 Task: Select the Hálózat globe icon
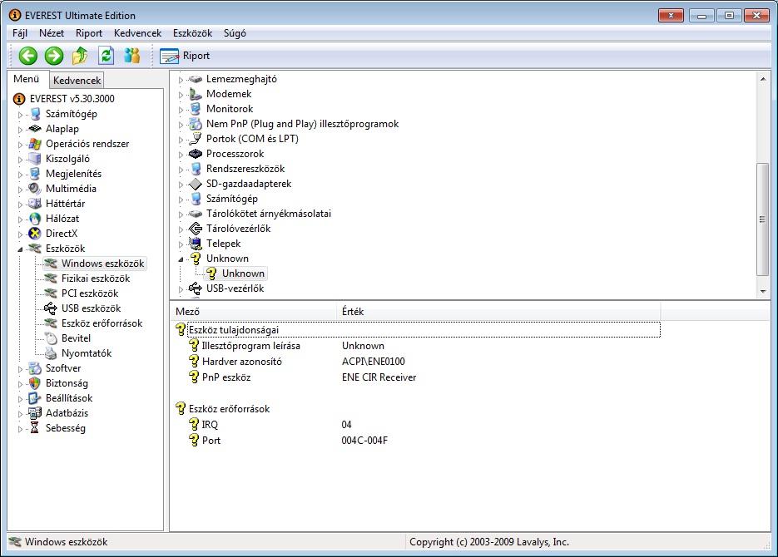pos(35,219)
